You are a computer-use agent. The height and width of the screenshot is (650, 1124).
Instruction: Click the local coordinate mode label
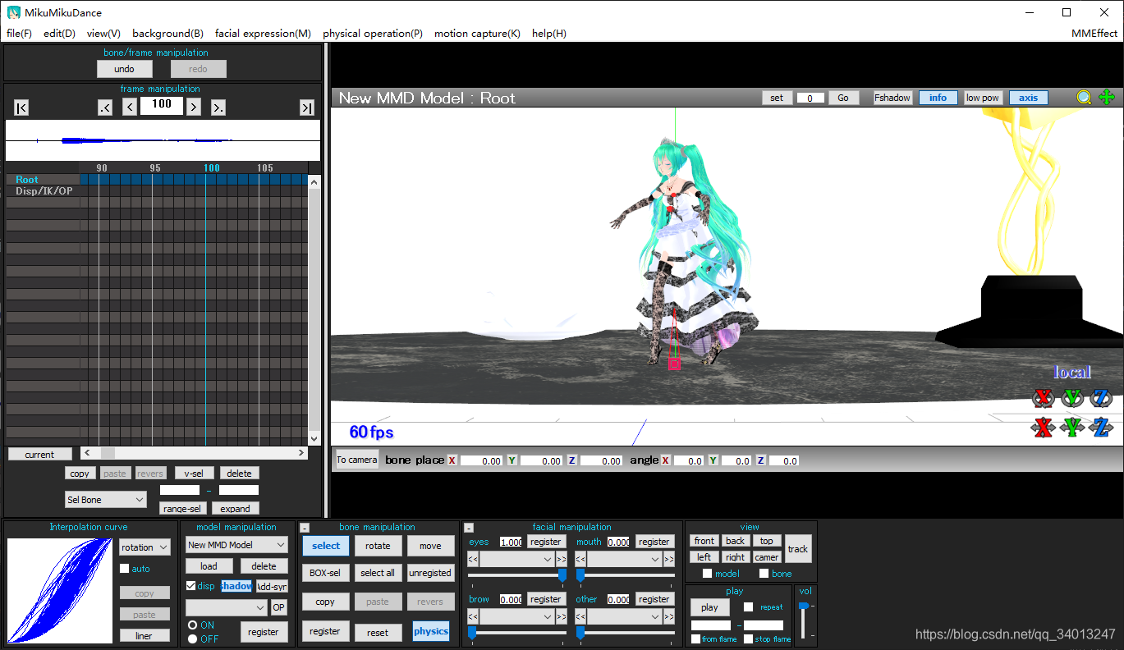pos(1072,373)
